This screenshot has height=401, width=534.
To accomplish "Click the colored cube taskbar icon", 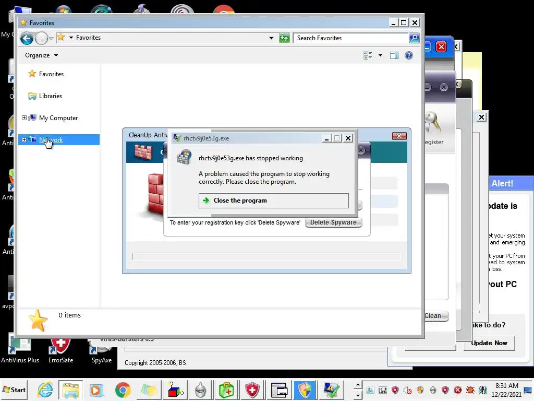I will (x=175, y=390).
